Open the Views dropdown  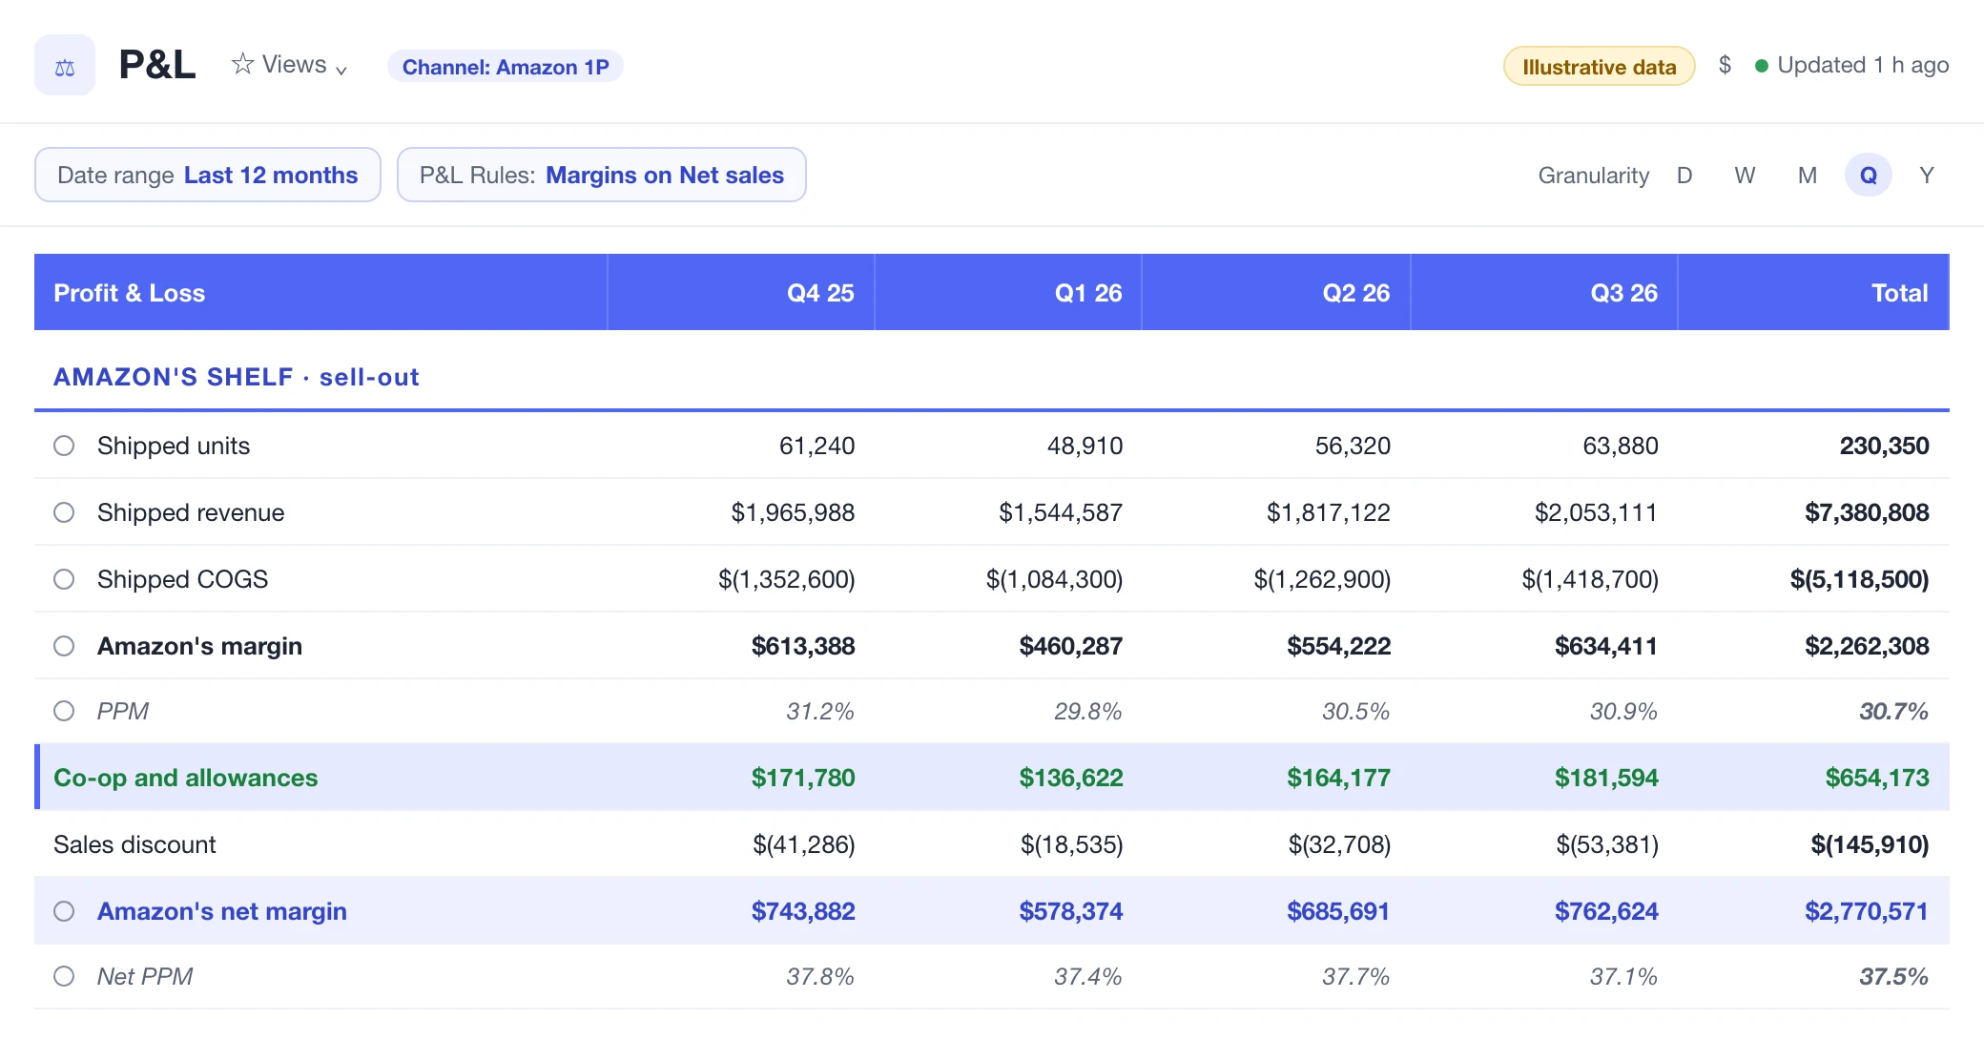pyautogui.click(x=292, y=65)
